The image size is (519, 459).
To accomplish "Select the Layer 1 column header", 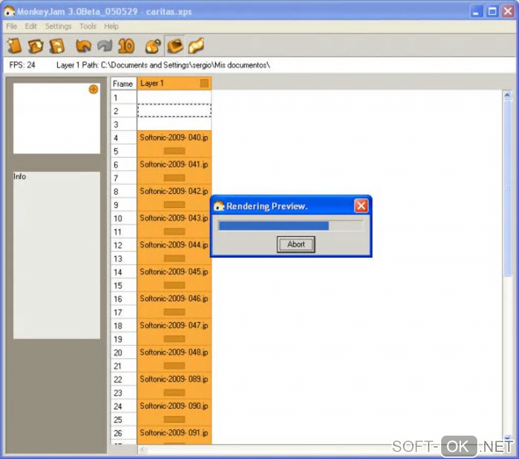I will point(174,83).
